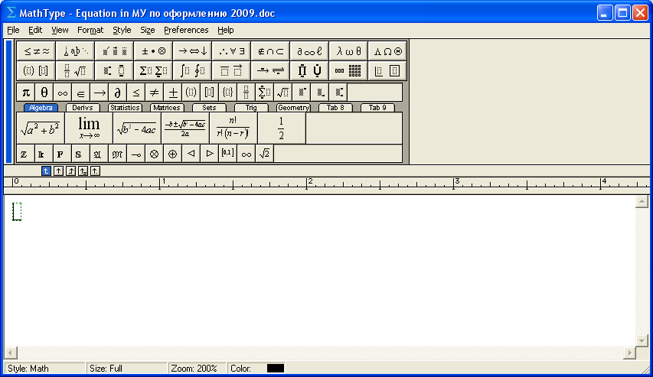Insert curly braces fence template
Image resolution: width=653 pixels, height=377 pixels.
pyautogui.click(x=227, y=93)
